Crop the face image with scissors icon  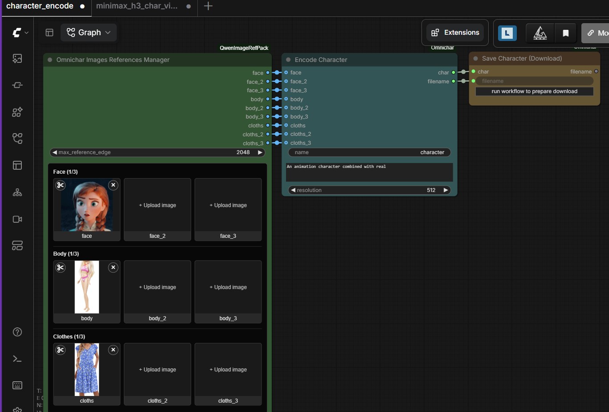(61, 185)
